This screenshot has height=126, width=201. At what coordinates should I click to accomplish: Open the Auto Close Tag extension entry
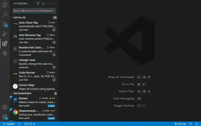point(34,26)
